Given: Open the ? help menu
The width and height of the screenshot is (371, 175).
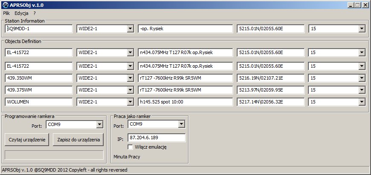Looking at the screenshot, I should pyautogui.click(x=35, y=13).
